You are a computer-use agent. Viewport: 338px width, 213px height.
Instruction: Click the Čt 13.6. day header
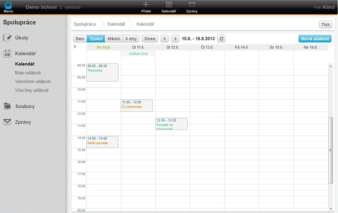tap(207, 47)
